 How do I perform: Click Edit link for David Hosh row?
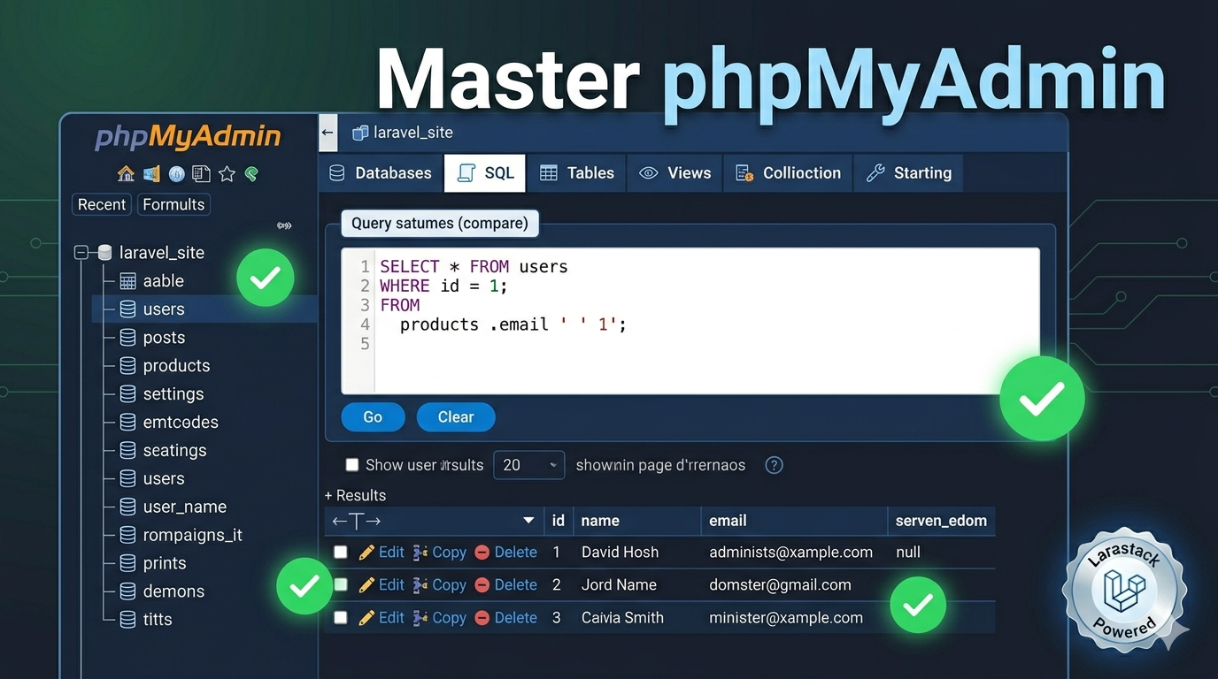[391, 553]
